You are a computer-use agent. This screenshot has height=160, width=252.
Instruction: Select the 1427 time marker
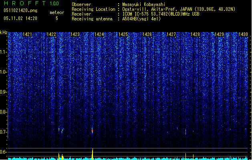coord(171,34)
